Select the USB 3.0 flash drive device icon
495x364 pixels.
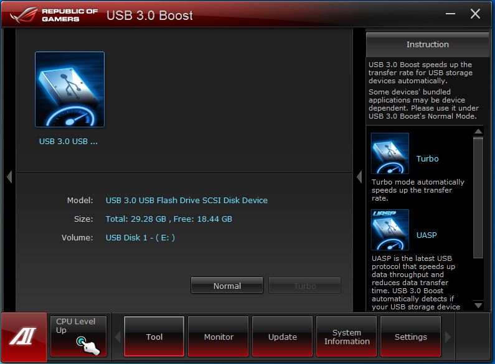pyautogui.click(x=70, y=89)
